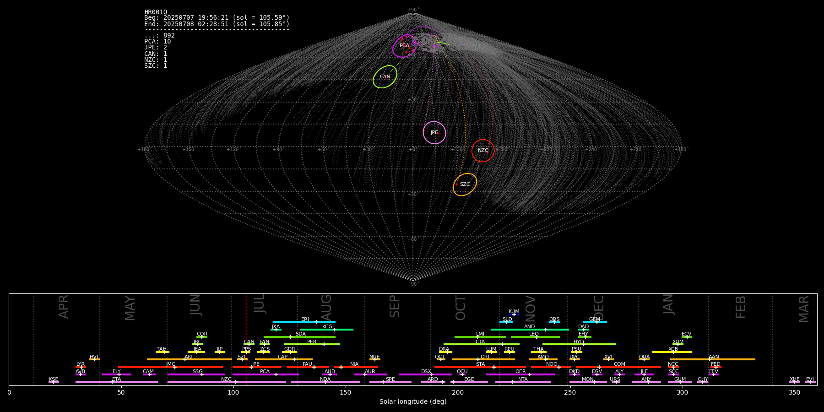The width and height of the screenshot is (824, 412).
Task: Click the orange SZC ellipse on sky map
Action: 465,184
